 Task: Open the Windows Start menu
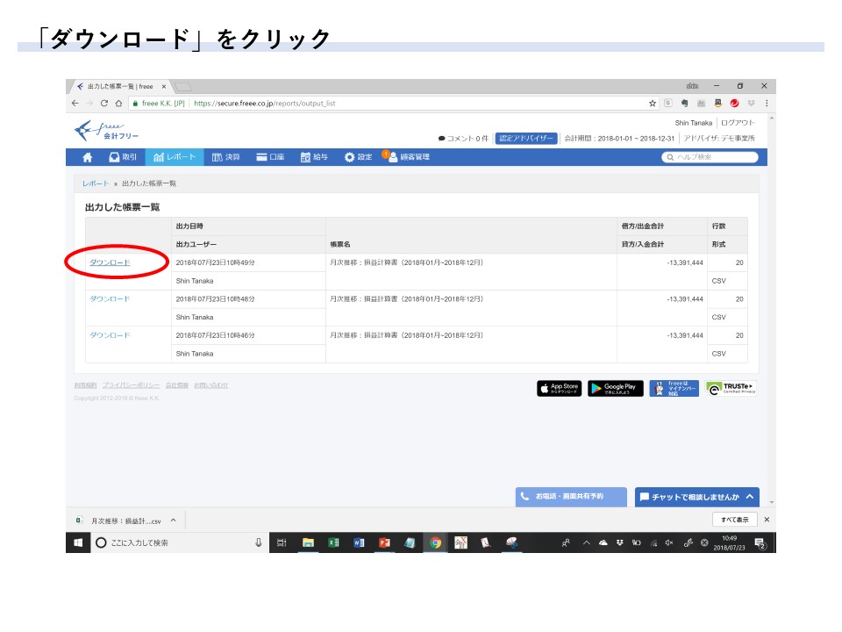78,542
